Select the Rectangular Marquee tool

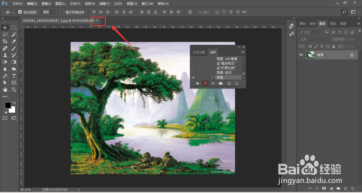(14, 28)
